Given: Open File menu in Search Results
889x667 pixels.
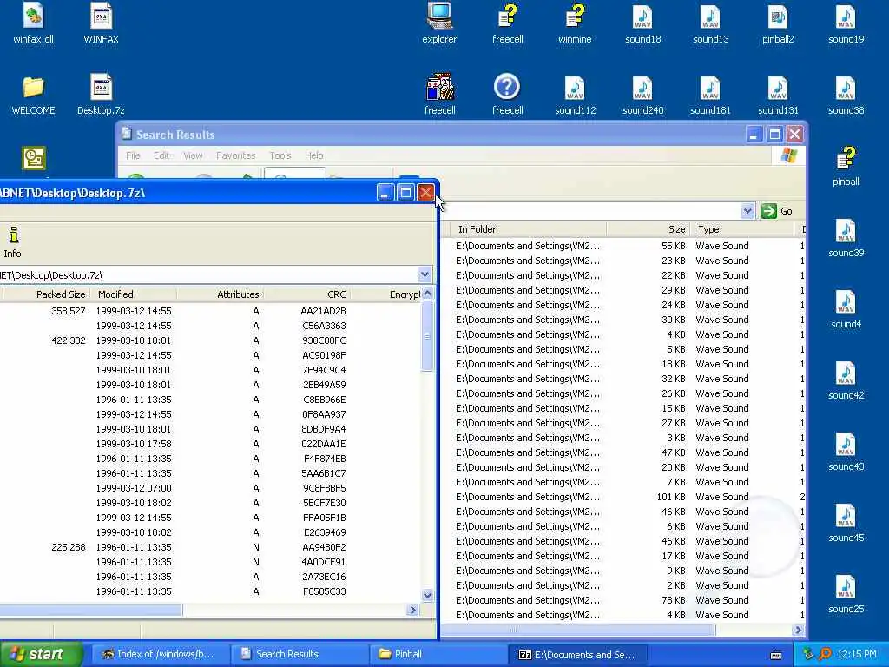Looking at the screenshot, I should pyautogui.click(x=133, y=155).
